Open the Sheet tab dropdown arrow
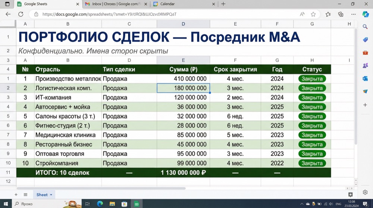 [x=51, y=195]
